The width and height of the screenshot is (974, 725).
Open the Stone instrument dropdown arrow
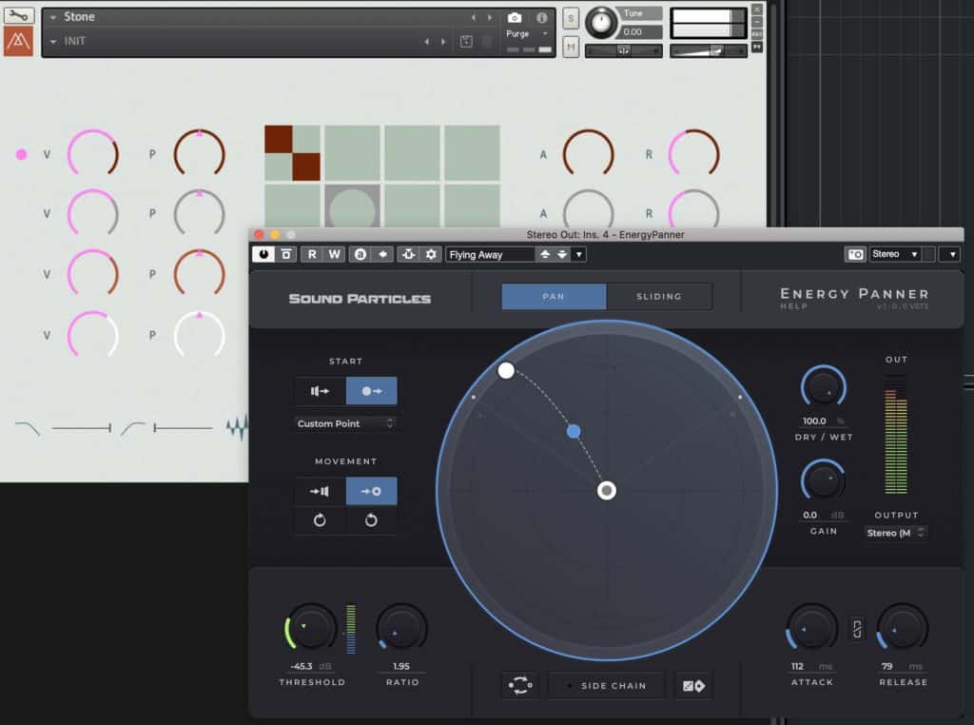pyautogui.click(x=53, y=17)
